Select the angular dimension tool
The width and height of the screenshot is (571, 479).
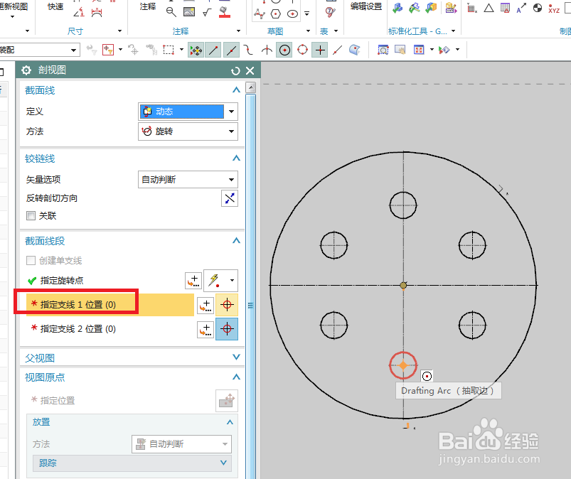tap(79, 12)
